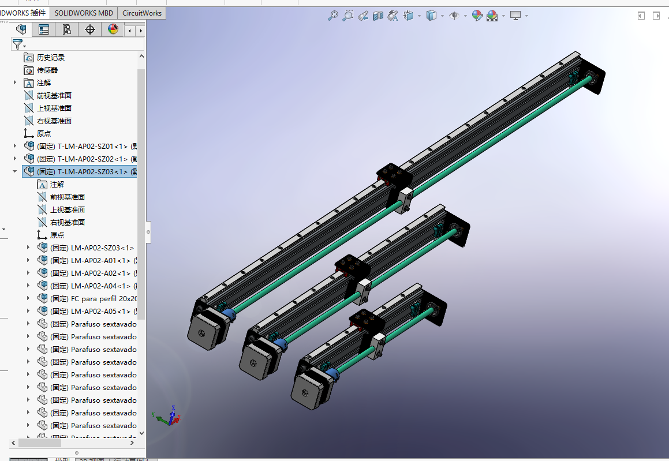This screenshot has height=461, width=669.
Task: Open the CircuitWorks tab
Action: [141, 13]
